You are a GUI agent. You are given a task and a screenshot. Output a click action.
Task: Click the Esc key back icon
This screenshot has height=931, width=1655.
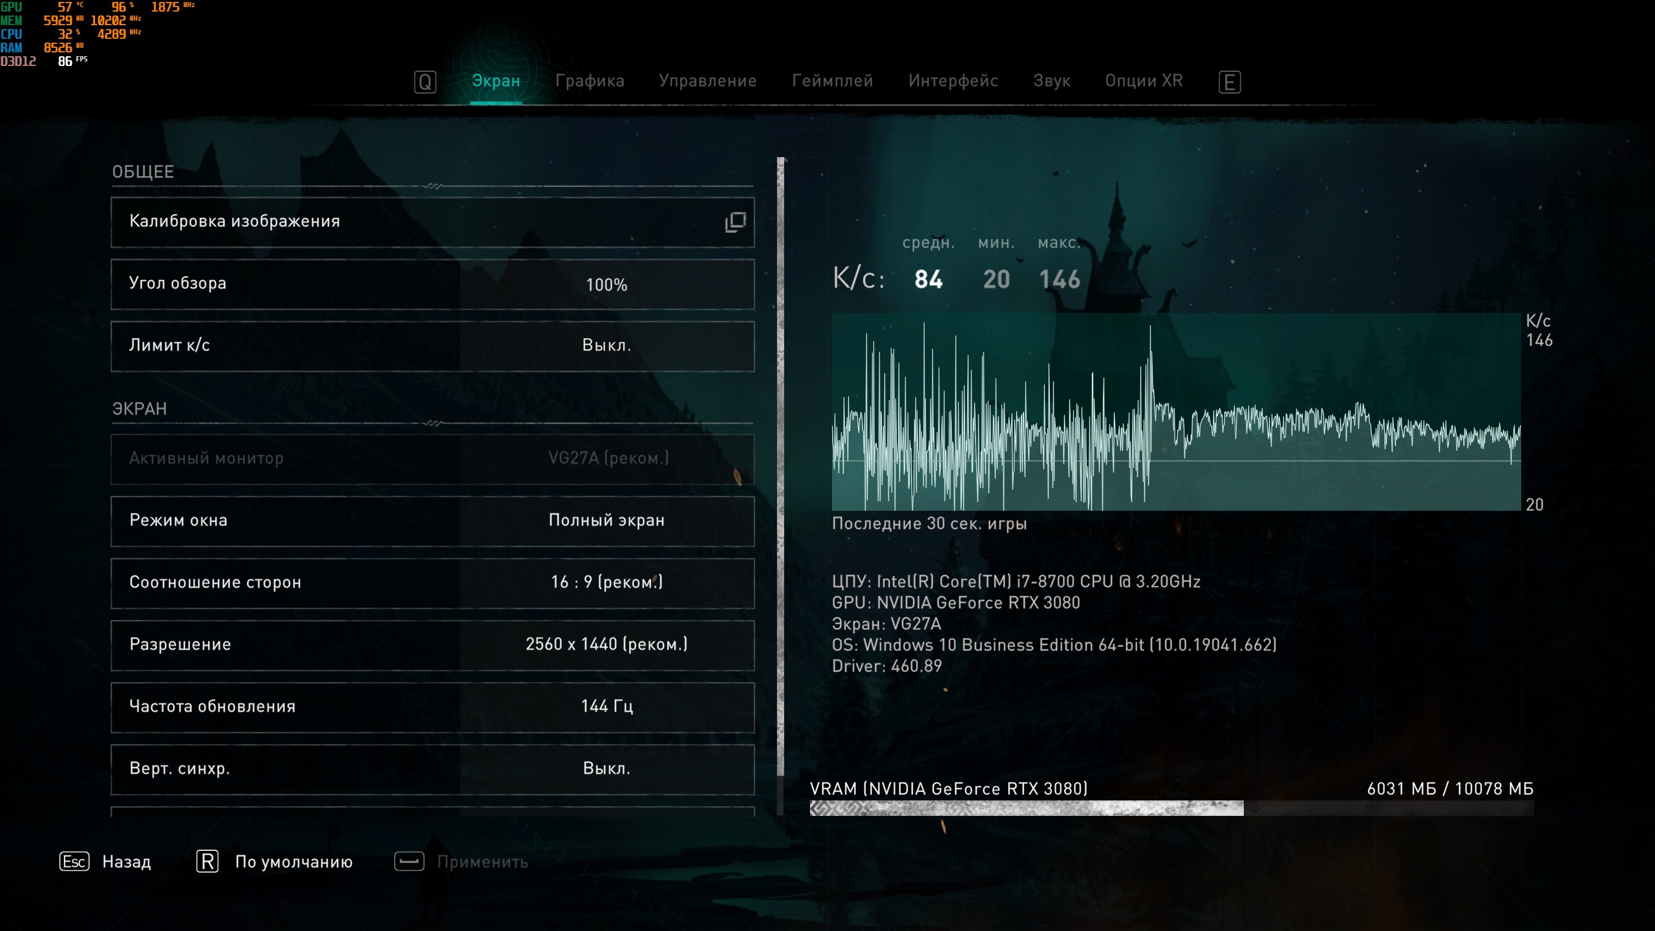click(74, 862)
